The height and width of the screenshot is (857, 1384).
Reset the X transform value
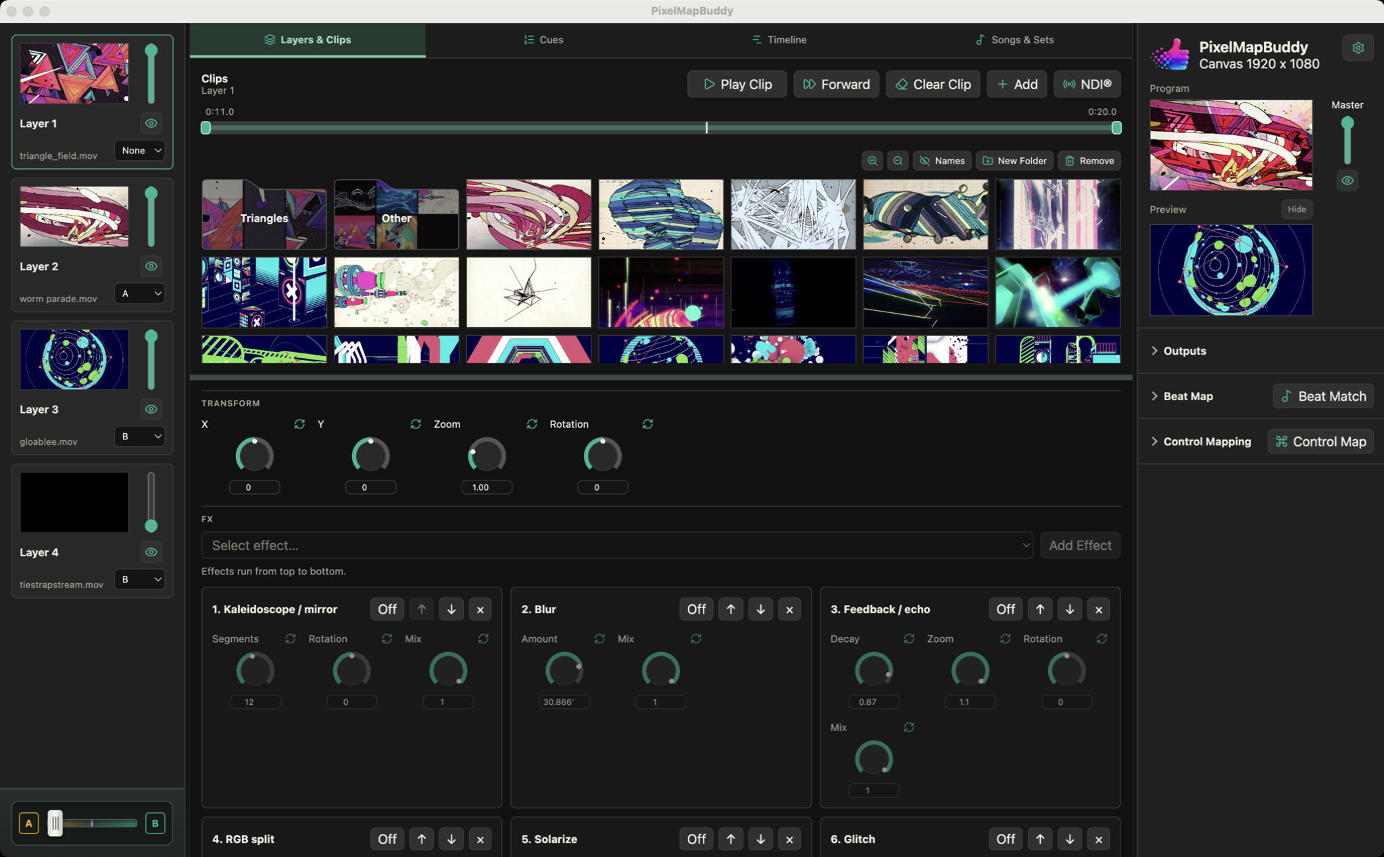[x=299, y=424]
